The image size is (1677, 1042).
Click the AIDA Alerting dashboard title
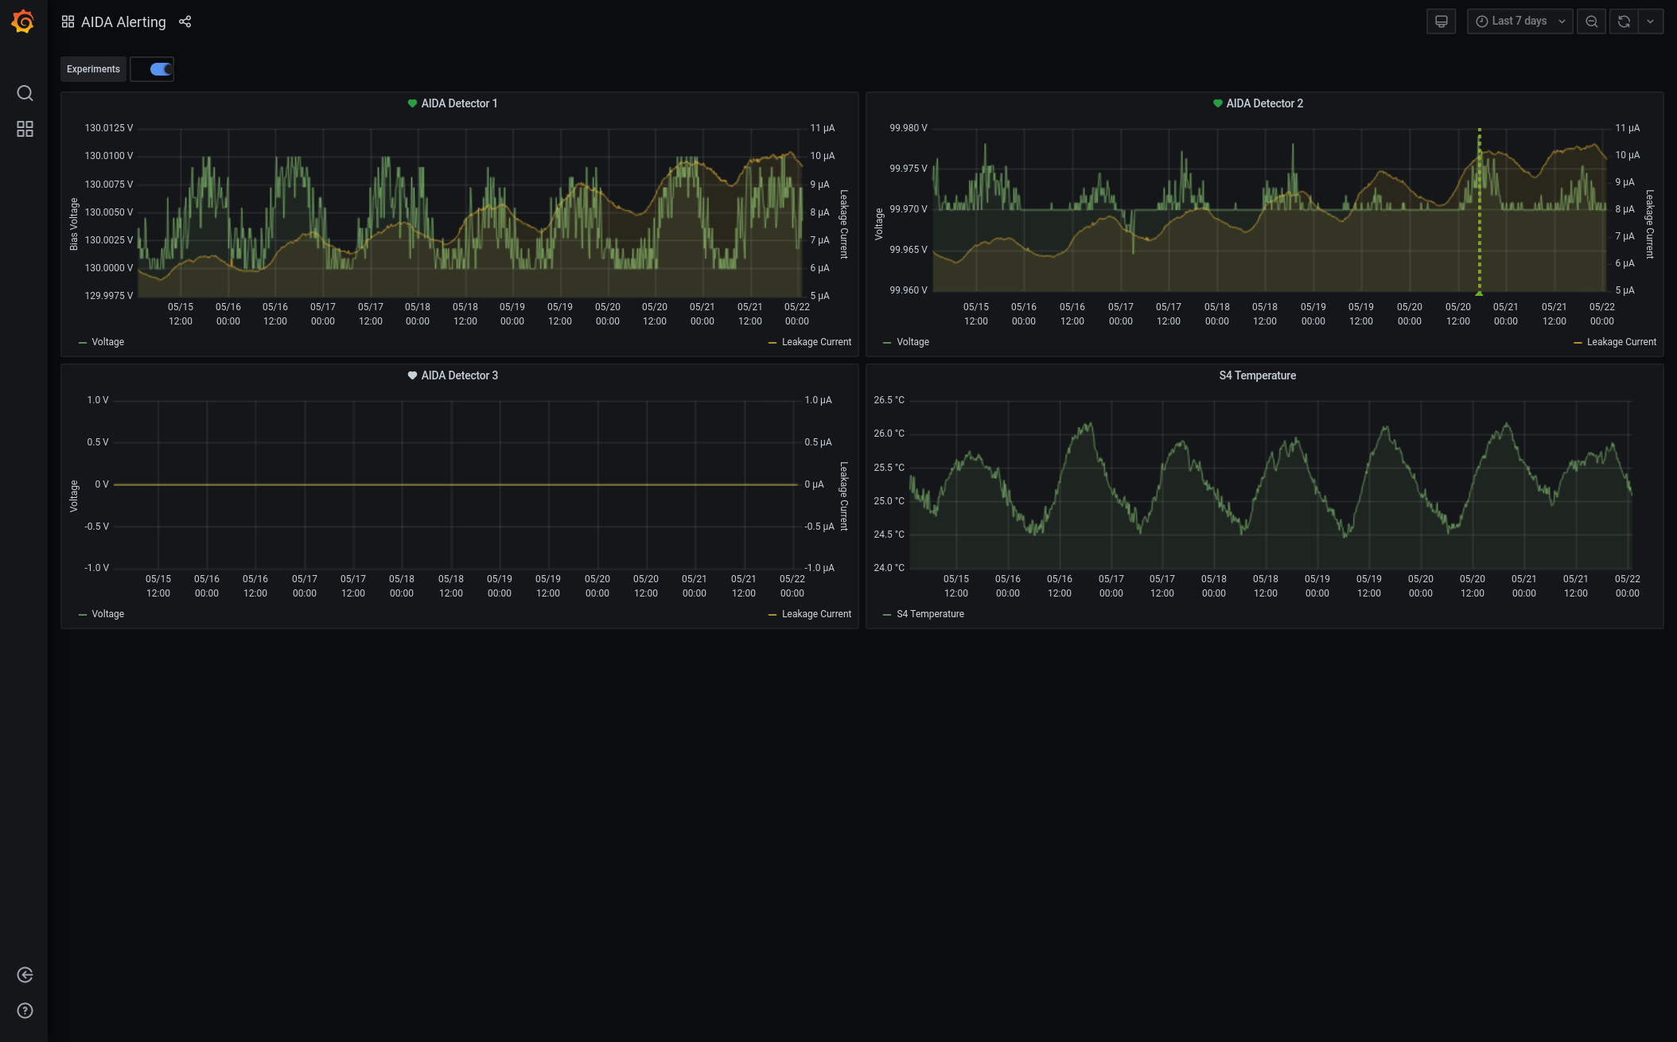123,22
